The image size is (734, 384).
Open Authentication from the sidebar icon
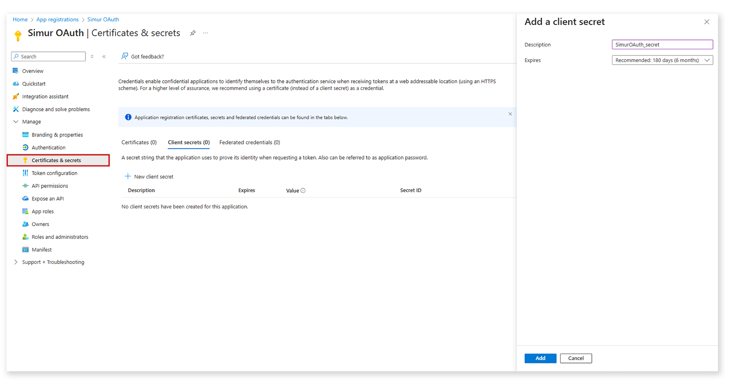point(25,147)
